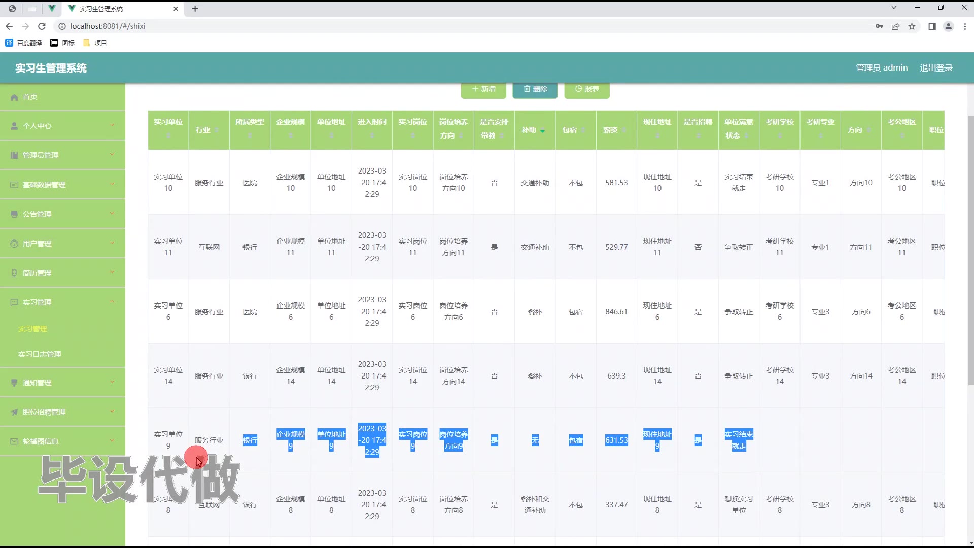This screenshot has width=974, height=548.
Task: Click the 新增 add button
Action: (x=483, y=89)
